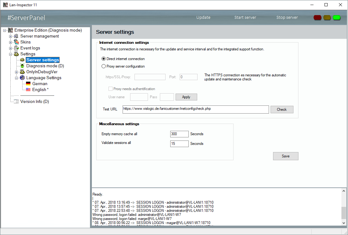Click Update in the top bar
The height and width of the screenshot is (235, 348).
tap(203, 18)
